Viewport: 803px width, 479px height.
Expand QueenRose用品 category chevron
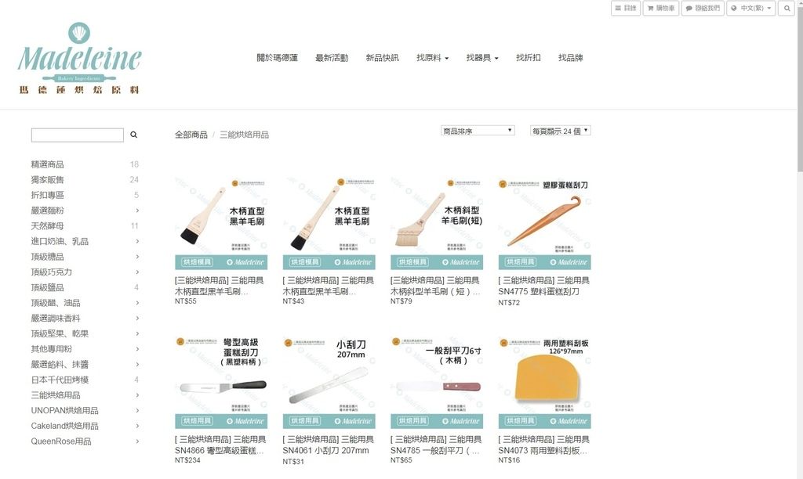tap(136, 441)
